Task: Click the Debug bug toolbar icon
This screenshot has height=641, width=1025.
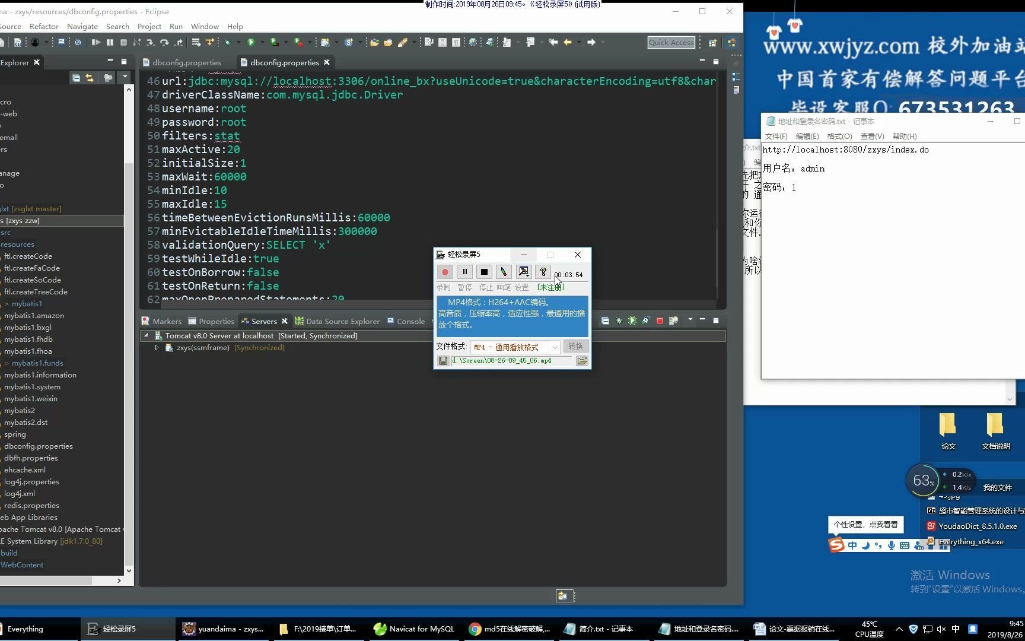Action: (x=227, y=42)
